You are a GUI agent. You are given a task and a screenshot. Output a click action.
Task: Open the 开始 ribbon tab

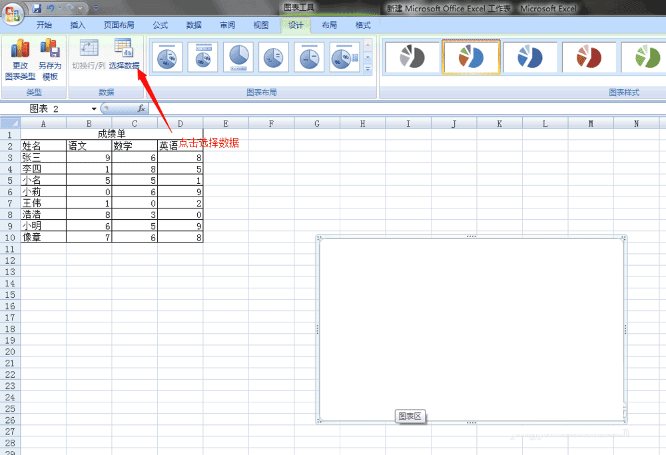[44, 25]
